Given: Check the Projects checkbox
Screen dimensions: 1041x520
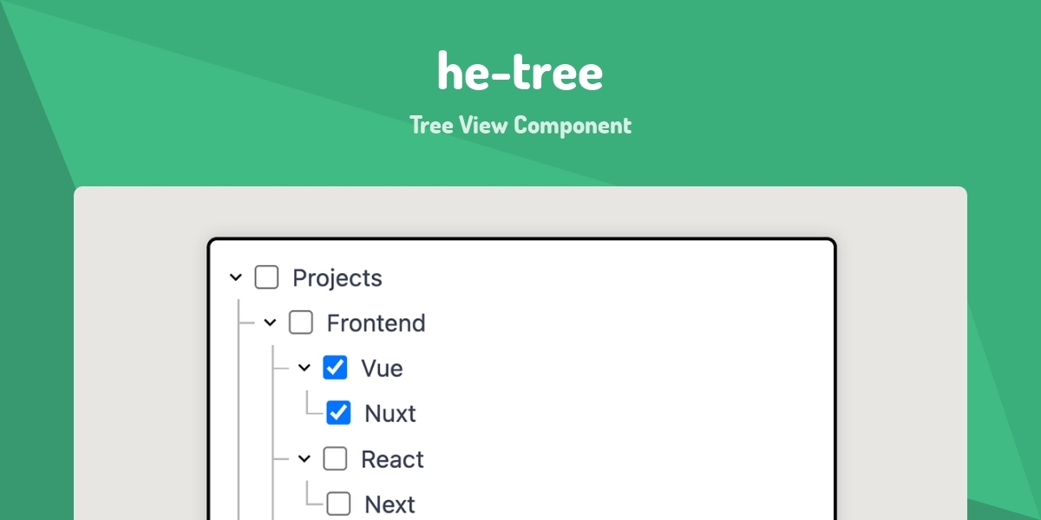Looking at the screenshot, I should click(265, 277).
